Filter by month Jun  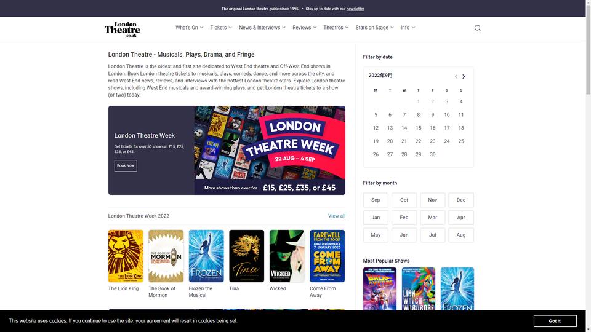[x=404, y=235]
